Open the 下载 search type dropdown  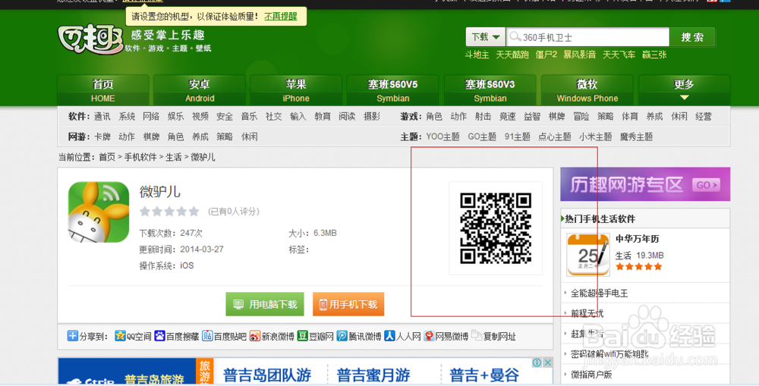click(486, 37)
